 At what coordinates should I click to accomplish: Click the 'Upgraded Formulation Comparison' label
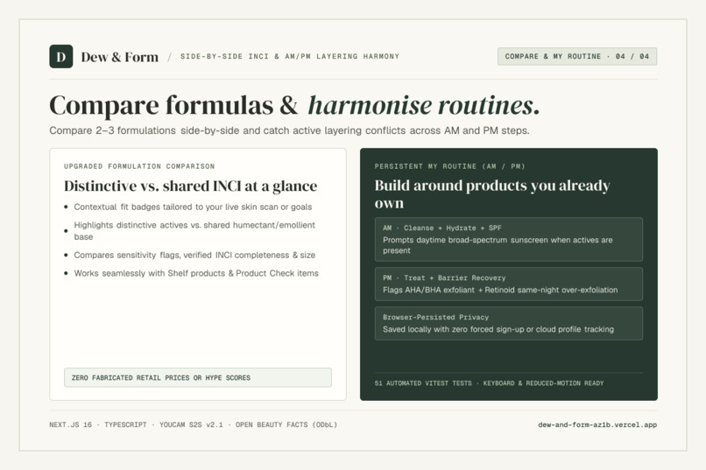(x=139, y=166)
